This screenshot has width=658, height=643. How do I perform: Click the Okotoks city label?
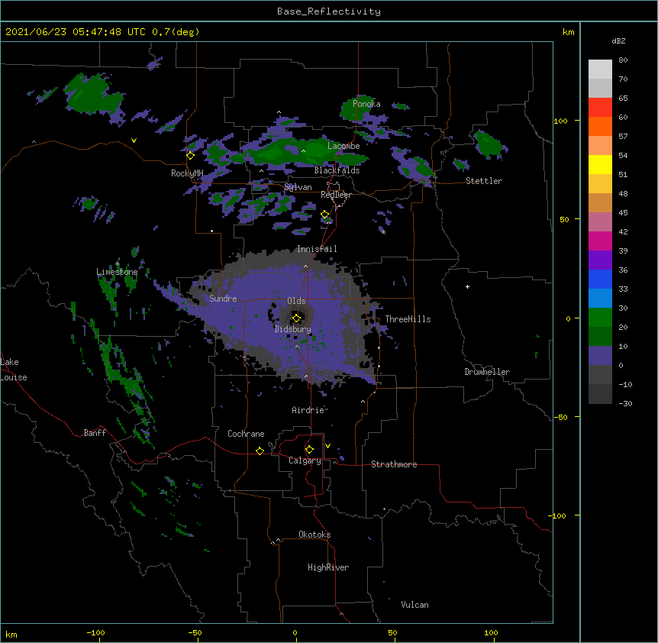pyautogui.click(x=314, y=535)
